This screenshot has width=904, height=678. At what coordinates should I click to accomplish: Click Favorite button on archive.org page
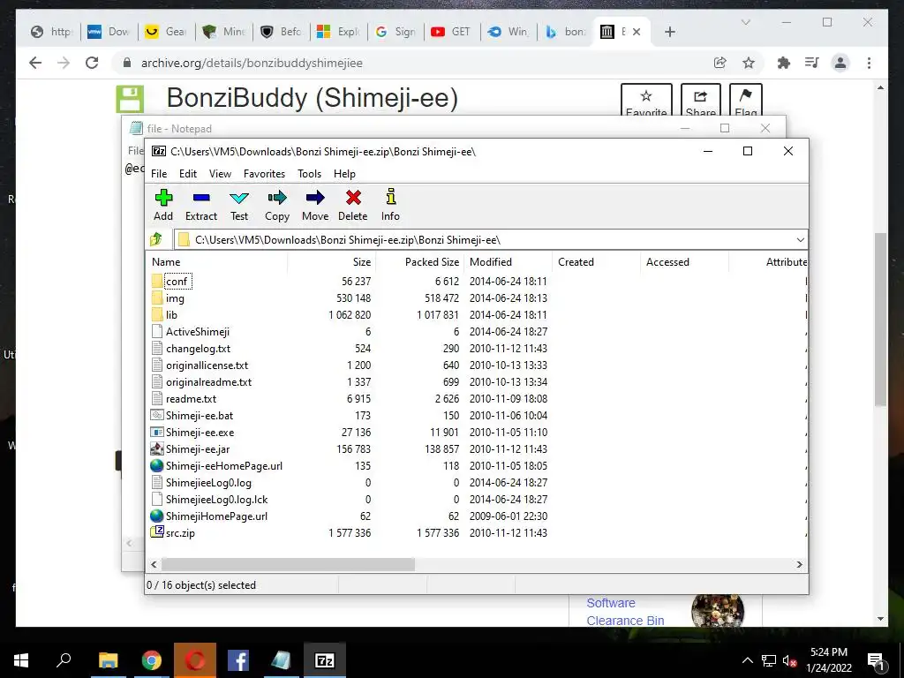click(x=646, y=102)
